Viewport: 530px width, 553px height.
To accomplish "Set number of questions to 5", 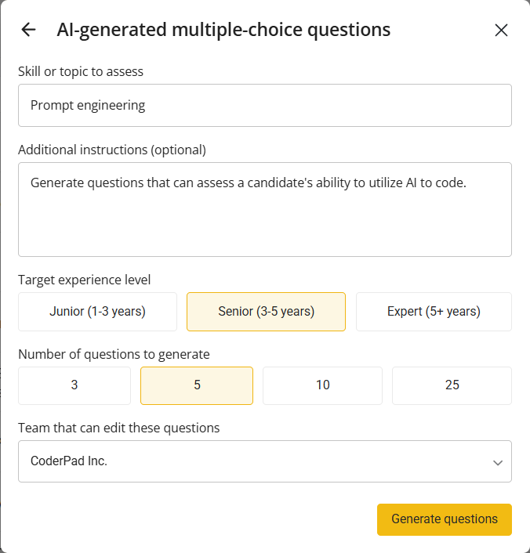I will coord(197,385).
